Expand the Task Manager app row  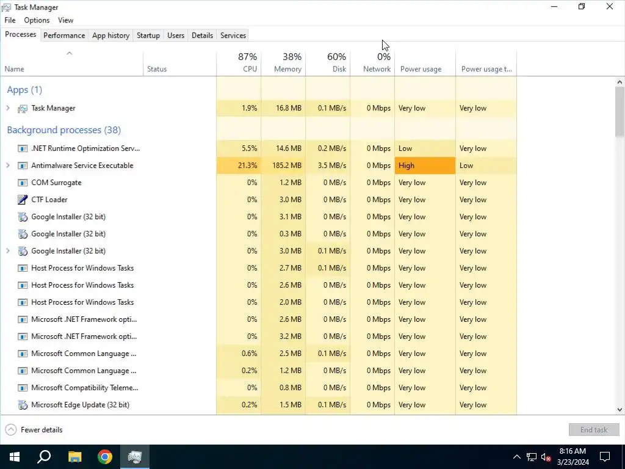tap(7, 108)
